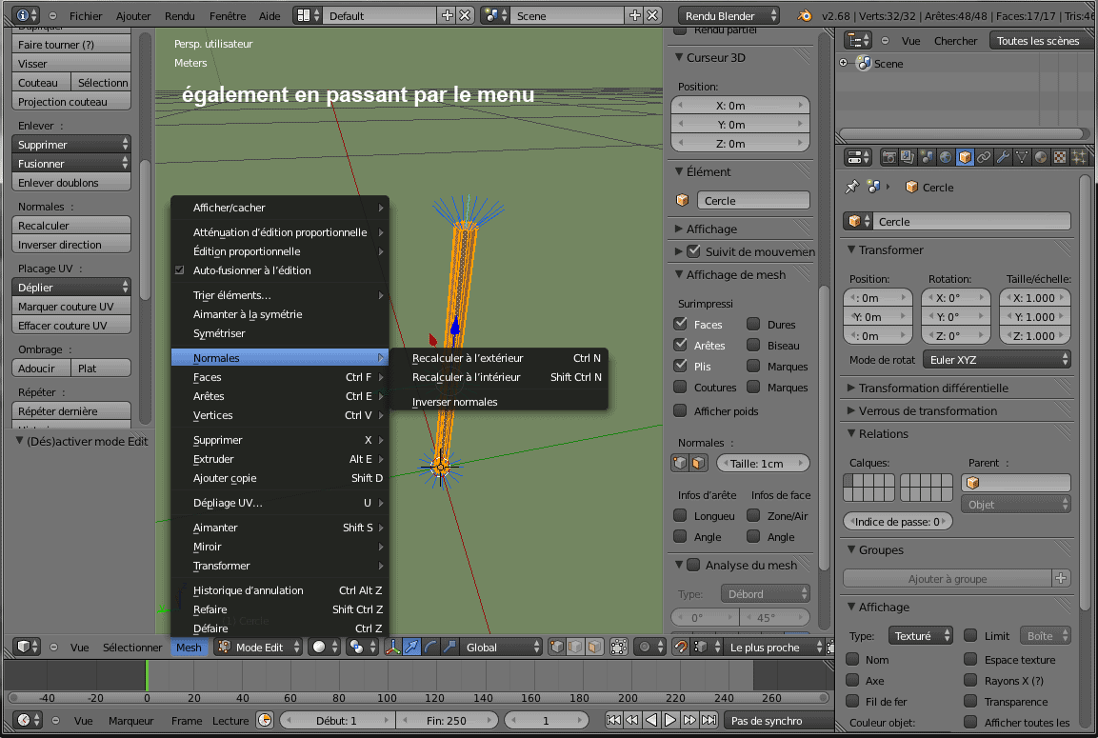Select the rotate manipulator arc icon
The image size is (1098, 738).
tap(430, 647)
